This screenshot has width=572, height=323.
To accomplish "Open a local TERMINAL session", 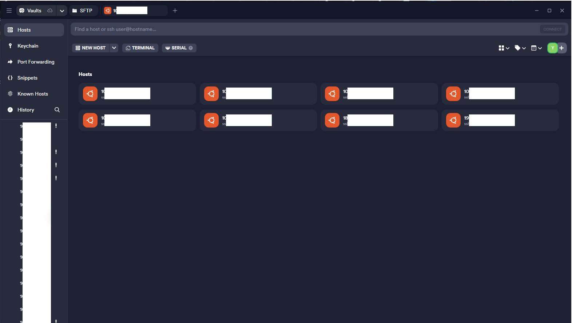I will [140, 48].
